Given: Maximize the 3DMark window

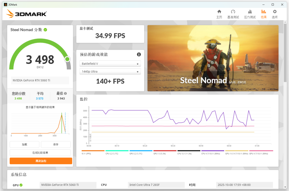Looking at the screenshot, I should (x=273, y=5).
